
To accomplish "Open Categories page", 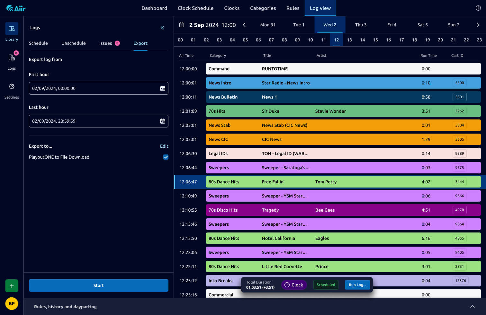I will click(x=263, y=8).
